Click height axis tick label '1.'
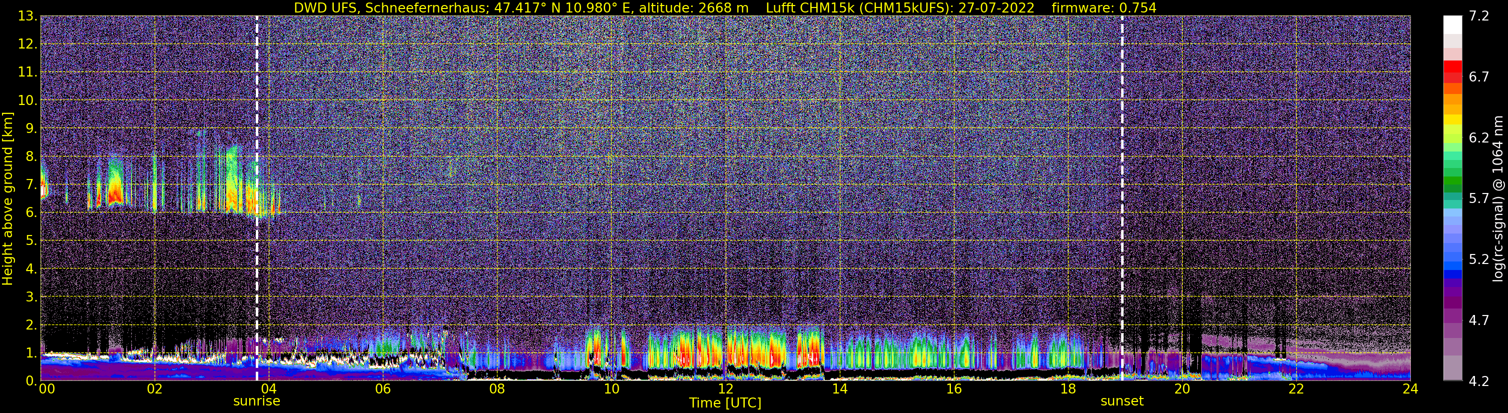 [31, 352]
